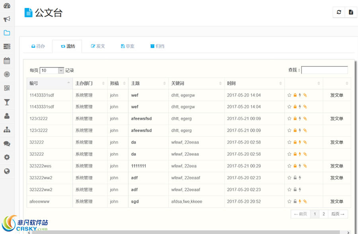Open the per-page records count dropdown
This screenshot has width=358, height=234.
pyautogui.click(x=52, y=70)
